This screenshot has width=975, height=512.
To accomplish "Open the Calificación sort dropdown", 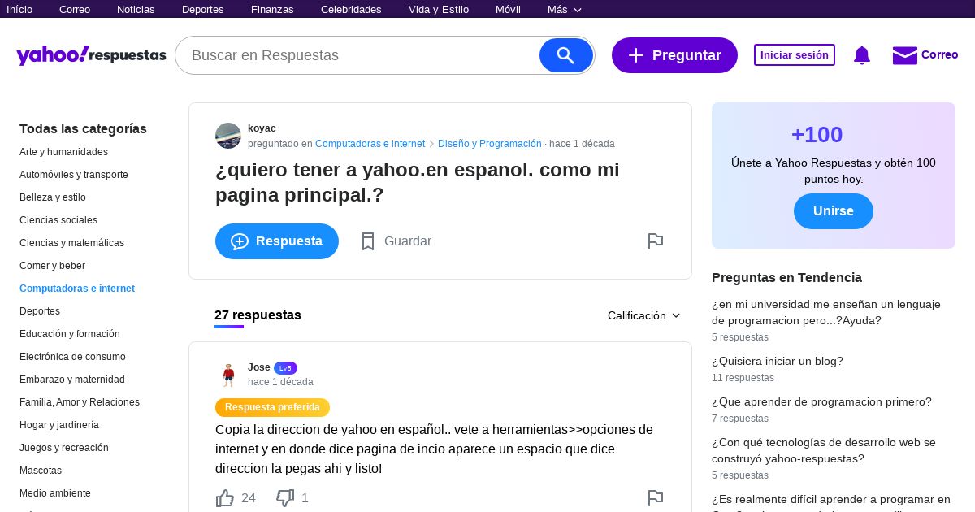I will (x=644, y=315).
